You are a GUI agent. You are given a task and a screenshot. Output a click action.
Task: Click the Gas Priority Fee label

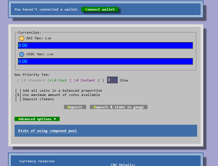click(32, 75)
